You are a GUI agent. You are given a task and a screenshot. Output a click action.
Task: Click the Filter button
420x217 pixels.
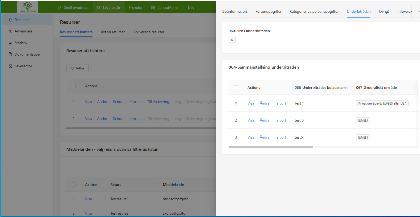(x=77, y=68)
